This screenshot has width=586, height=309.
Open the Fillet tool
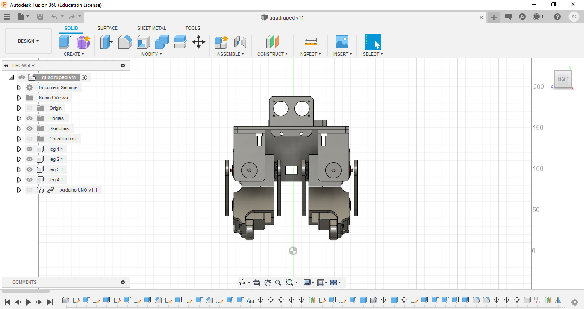click(125, 41)
